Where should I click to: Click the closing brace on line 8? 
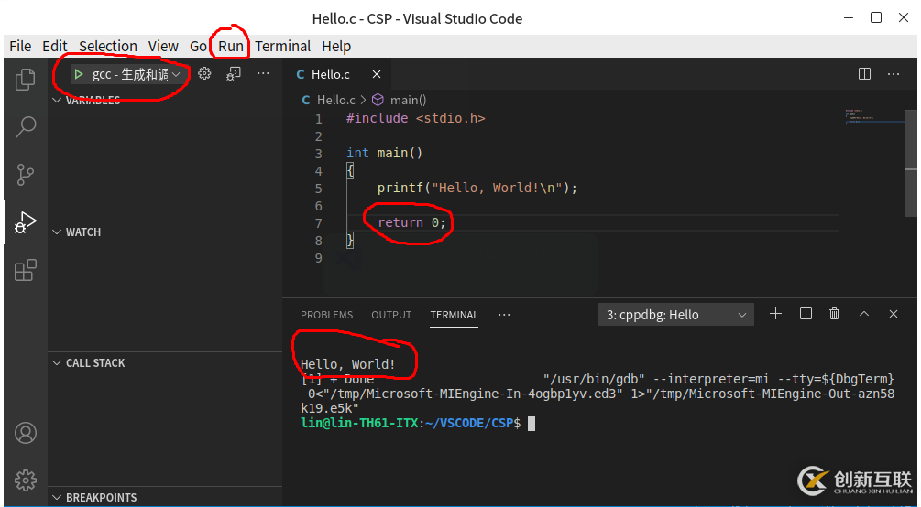350,240
